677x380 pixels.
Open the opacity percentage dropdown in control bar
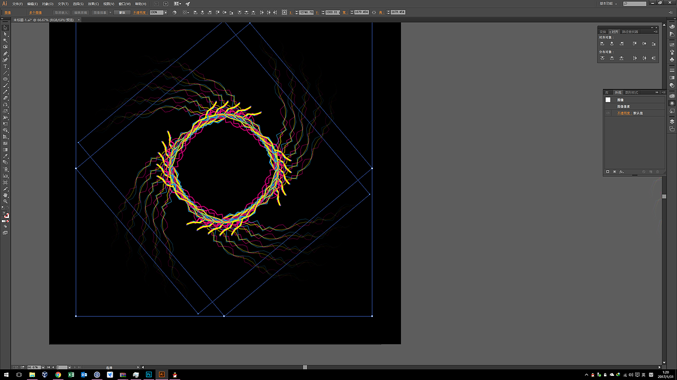[165, 12]
